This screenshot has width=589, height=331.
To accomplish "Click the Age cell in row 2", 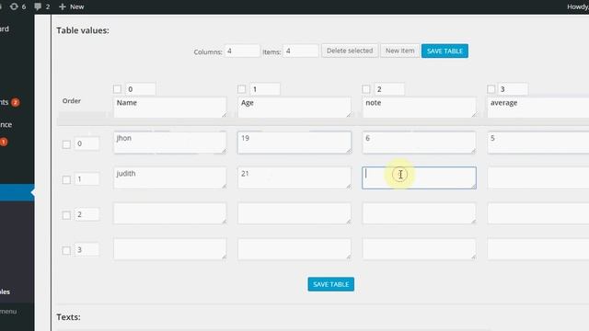I will [x=294, y=213].
